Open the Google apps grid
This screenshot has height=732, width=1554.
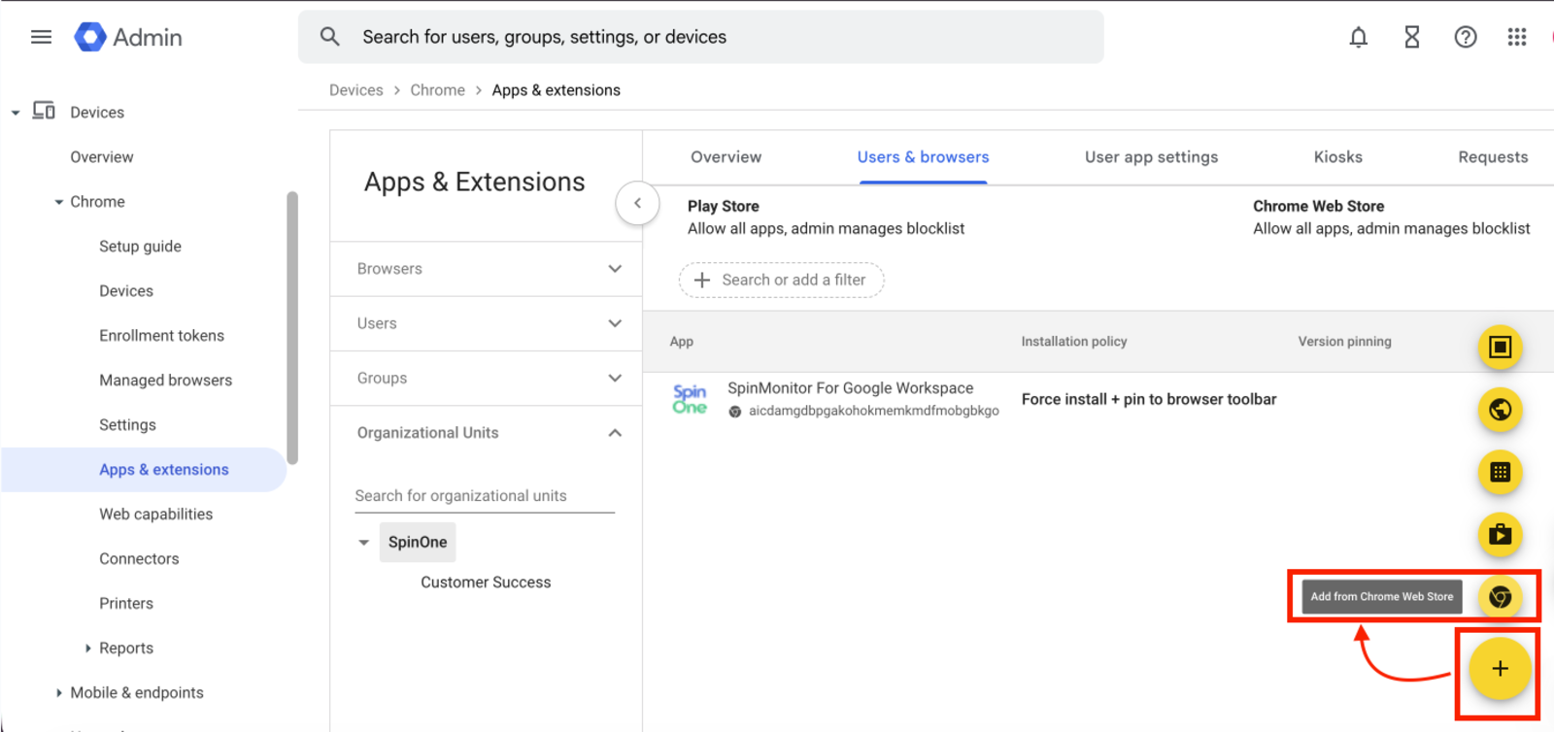pyautogui.click(x=1517, y=37)
